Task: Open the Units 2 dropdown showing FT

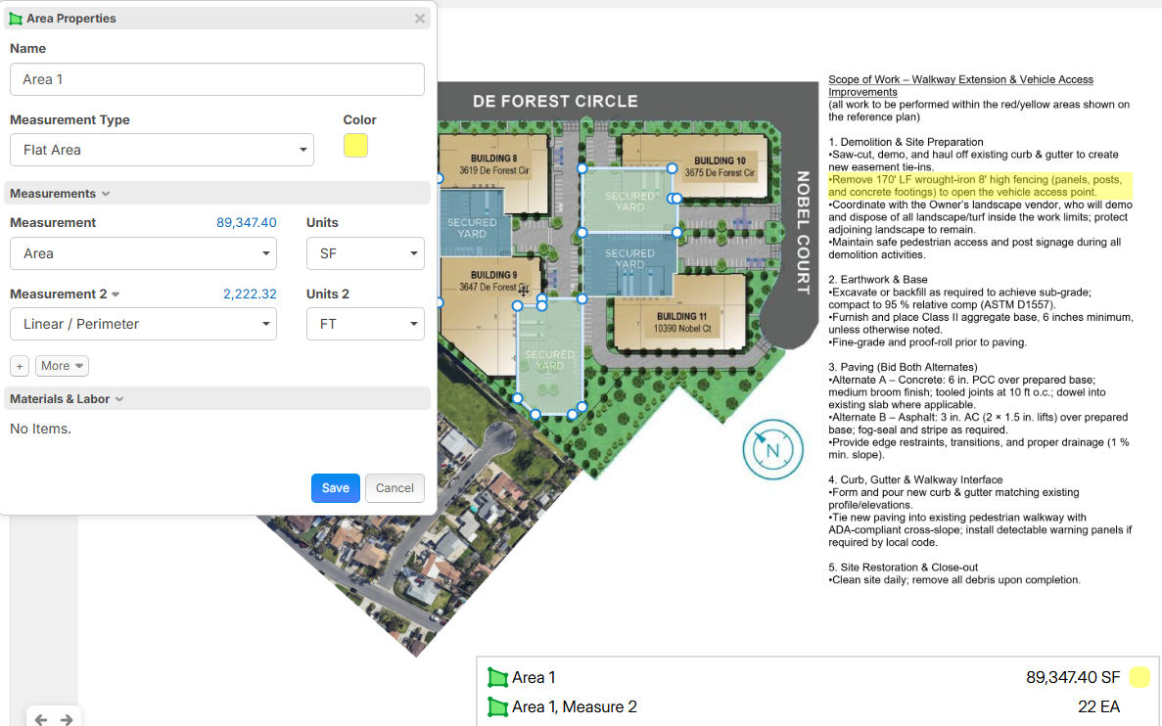Action: (x=364, y=324)
